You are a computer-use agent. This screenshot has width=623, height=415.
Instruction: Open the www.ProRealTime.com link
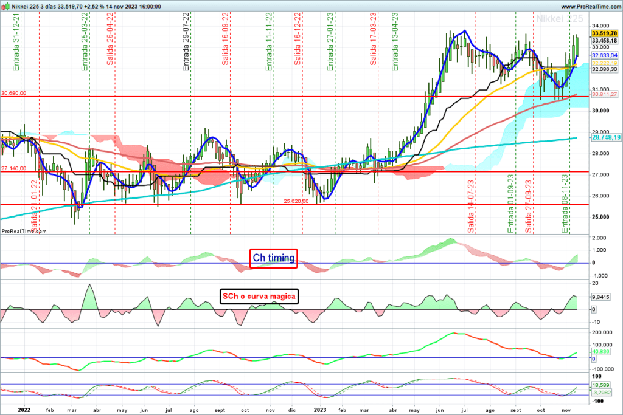(x=591, y=7)
